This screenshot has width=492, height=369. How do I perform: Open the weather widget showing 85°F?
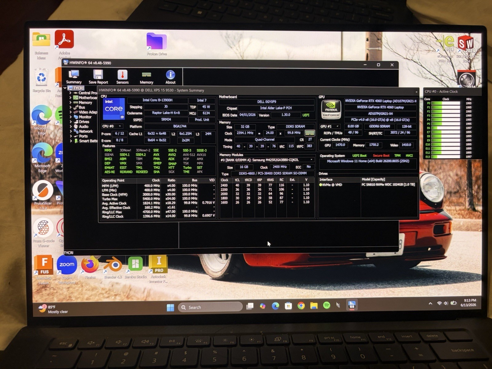(53, 309)
